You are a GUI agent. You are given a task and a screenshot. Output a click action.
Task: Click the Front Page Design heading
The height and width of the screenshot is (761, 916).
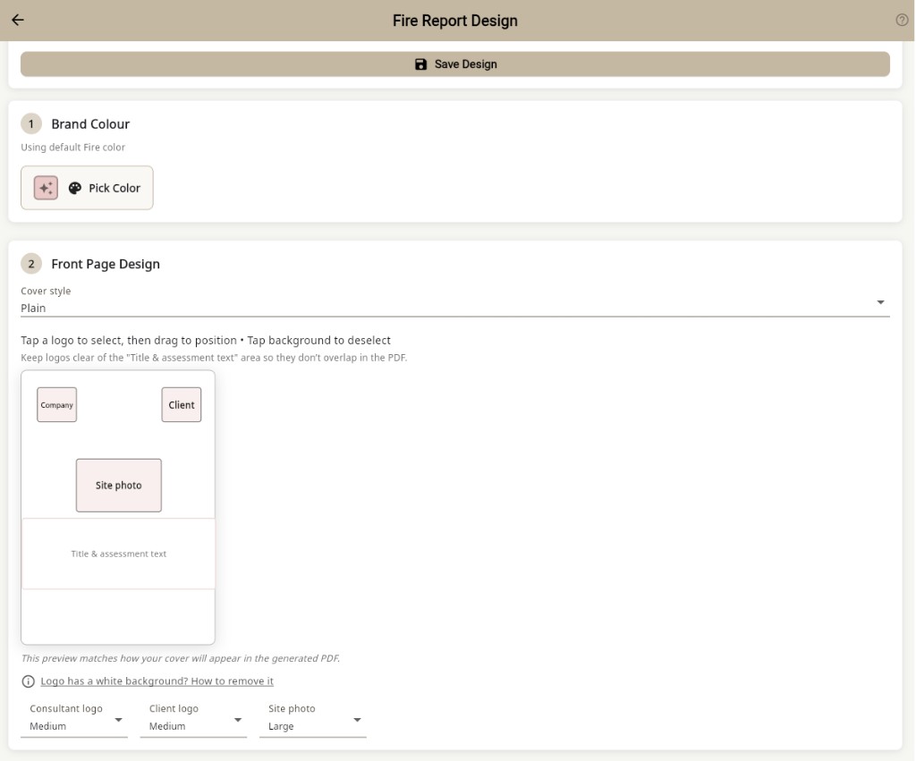click(106, 264)
